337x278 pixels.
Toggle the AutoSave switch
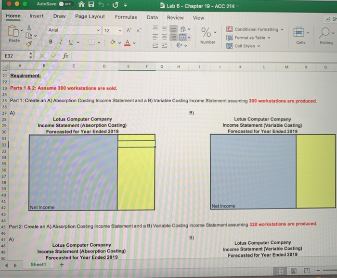coord(65,4)
